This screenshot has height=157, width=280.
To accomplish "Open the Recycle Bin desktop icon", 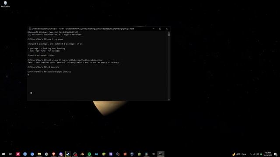I will pyautogui.click(x=5, y=4).
